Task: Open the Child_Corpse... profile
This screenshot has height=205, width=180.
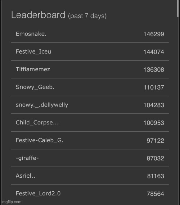Action: [x=37, y=123]
